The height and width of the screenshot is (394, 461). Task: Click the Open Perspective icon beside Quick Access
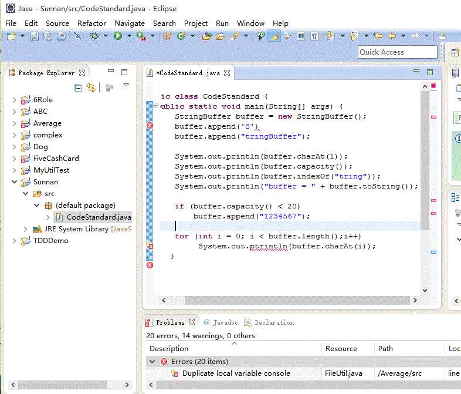pyautogui.click(x=455, y=52)
